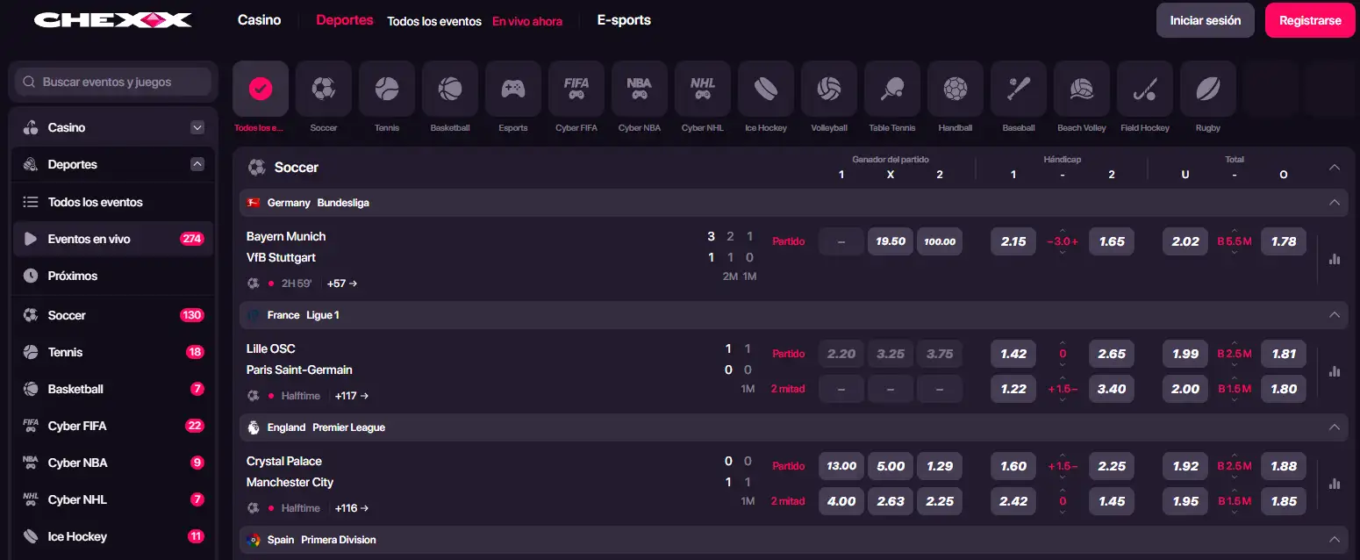Click the Próximos clock icon in sidebar
Screen dimensions: 1360x560
(x=31, y=276)
